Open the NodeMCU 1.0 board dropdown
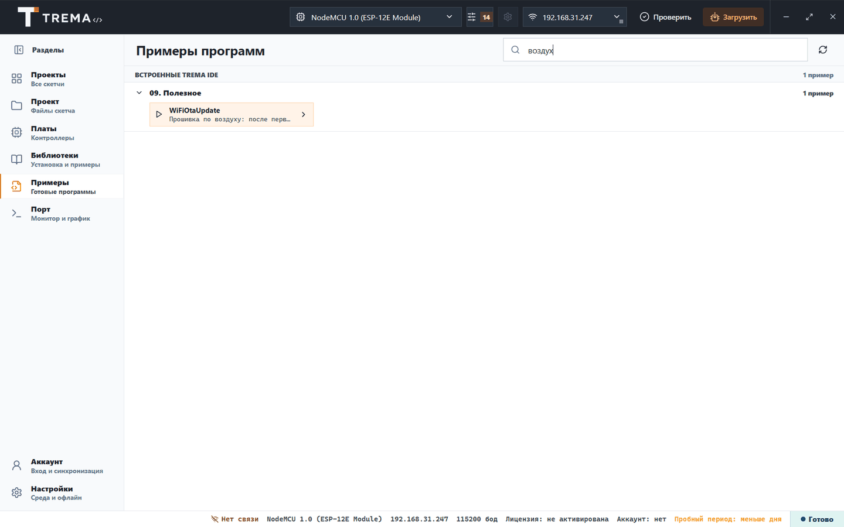Viewport: 844px width, 527px height. [x=375, y=17]
